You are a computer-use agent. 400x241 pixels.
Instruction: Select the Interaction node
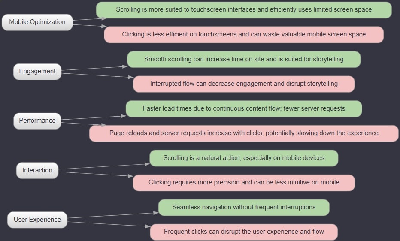coord(37,170)
